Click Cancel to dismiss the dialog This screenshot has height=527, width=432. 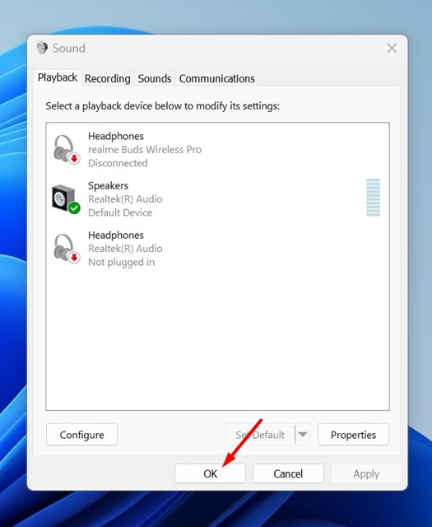[288, 473]
